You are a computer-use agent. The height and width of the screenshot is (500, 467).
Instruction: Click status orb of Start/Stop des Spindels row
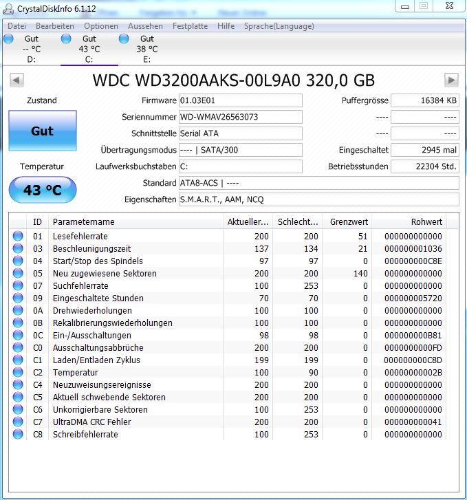pyautogui.click(x=18, y=261)
